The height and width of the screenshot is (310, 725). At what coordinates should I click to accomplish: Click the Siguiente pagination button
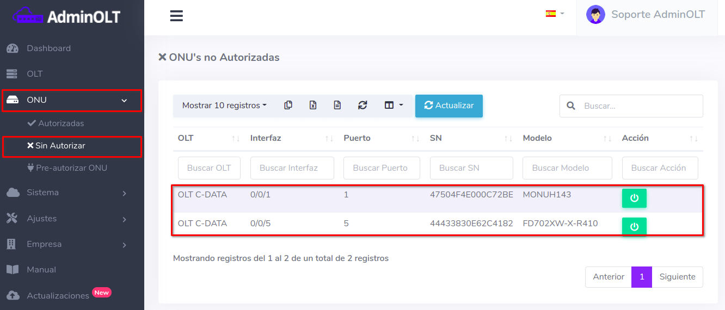(677, 277)
